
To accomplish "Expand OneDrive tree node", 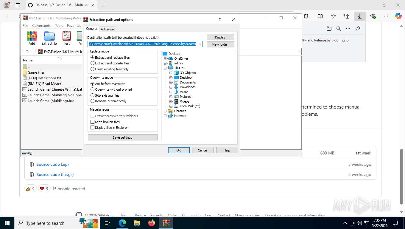I will [165, 58].
